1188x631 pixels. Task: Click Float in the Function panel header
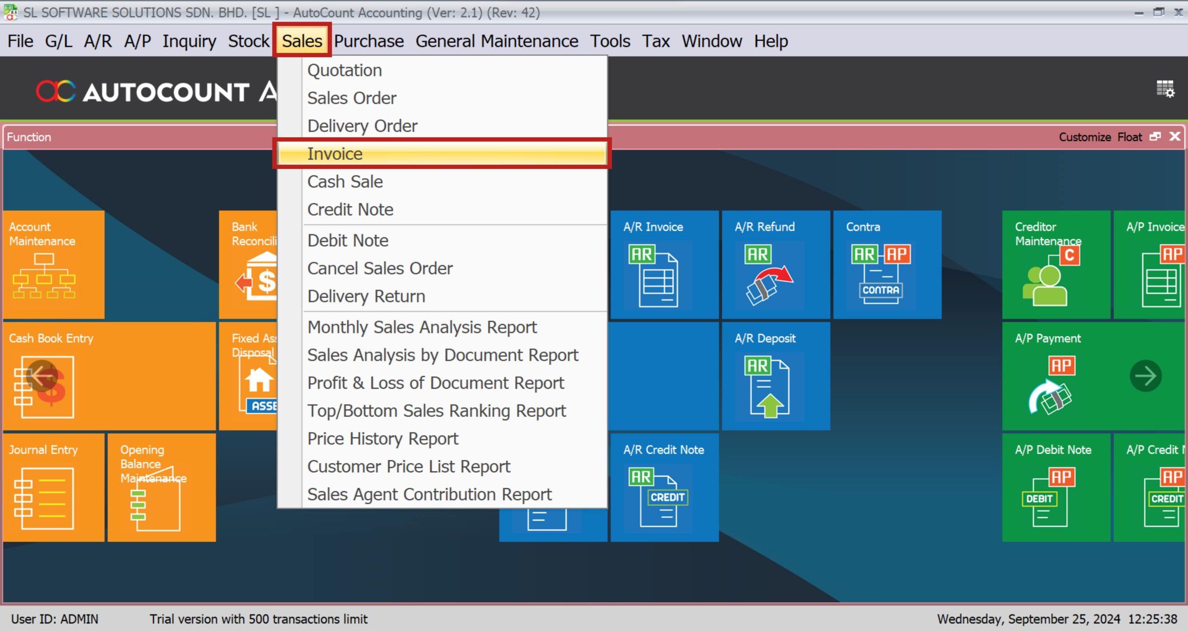point(1129,137)
